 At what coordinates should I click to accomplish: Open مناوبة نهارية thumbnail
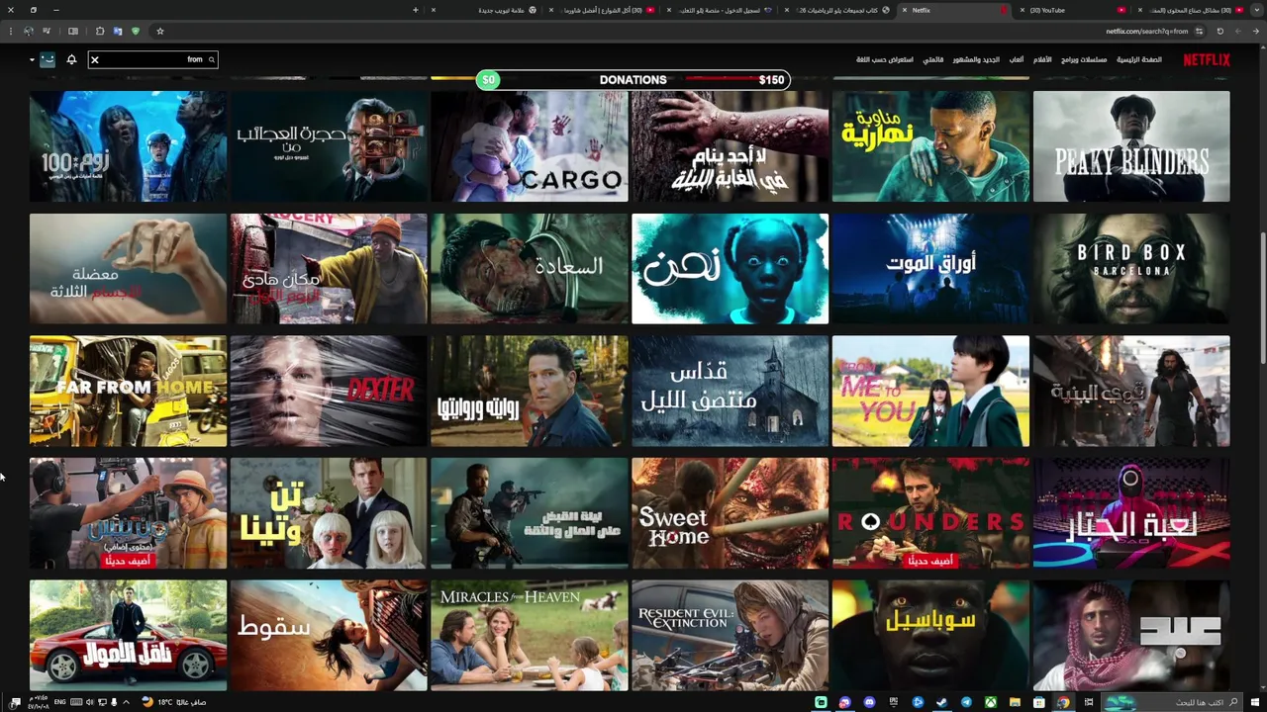[930, 146]
